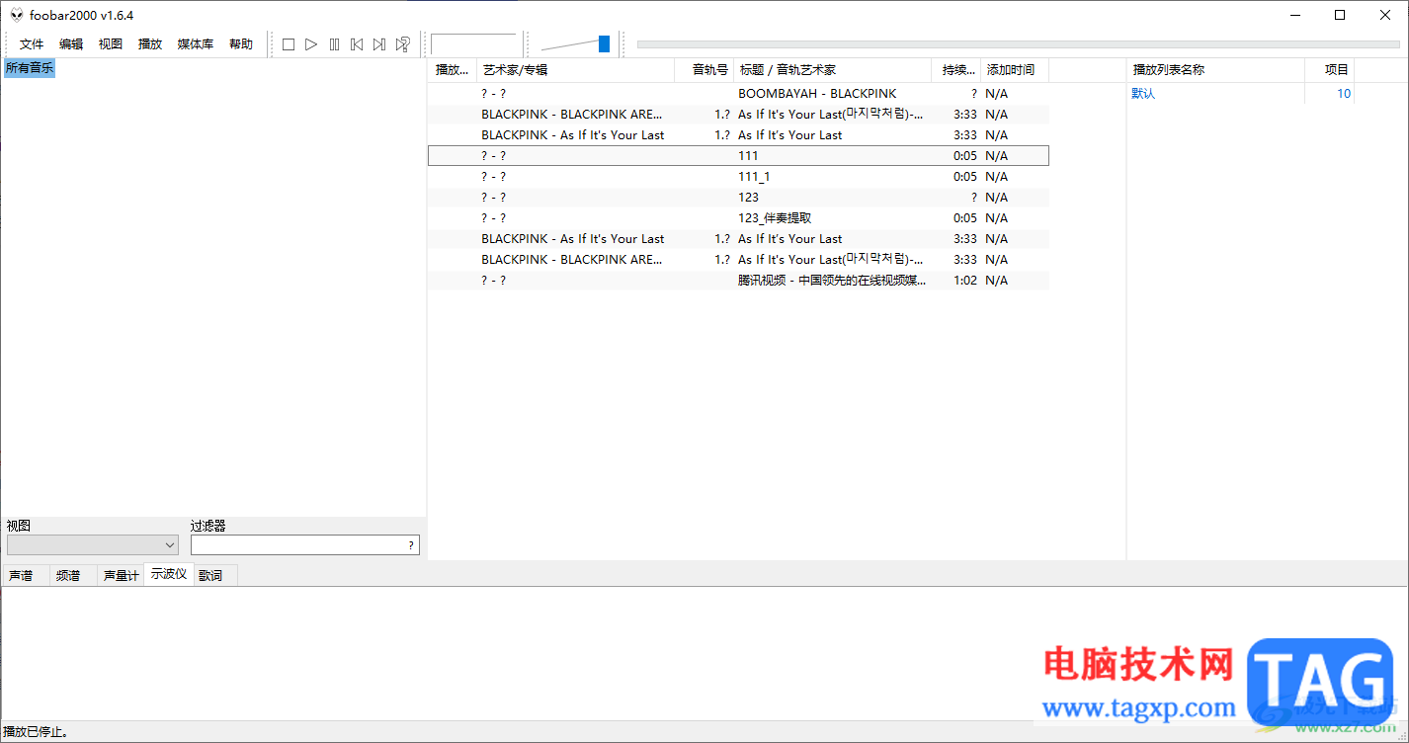Sort by the 标题 / 音轨艺术家 column header
Image resolution: width=1409 pixels, height=743 pixels.
point(833,70)
